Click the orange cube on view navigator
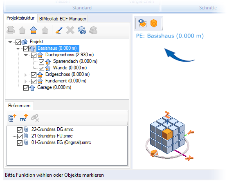Screen dimensions: 227x184 167,134
